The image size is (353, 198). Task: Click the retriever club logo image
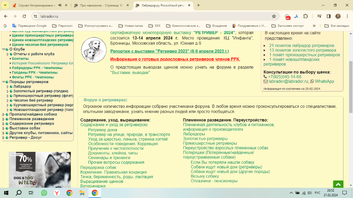click(94, 50)
